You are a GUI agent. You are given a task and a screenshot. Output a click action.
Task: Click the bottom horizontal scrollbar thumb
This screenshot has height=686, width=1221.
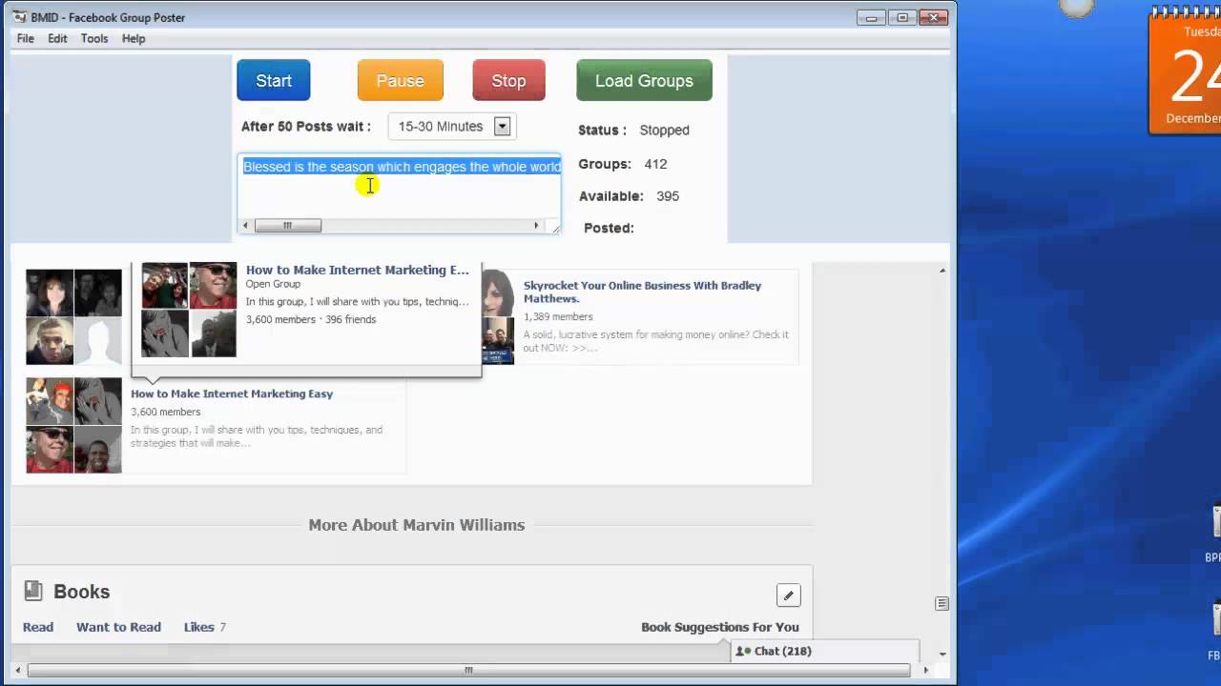[x=468, y=670]
